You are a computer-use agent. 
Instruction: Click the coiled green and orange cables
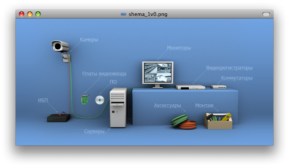(x=184, y=122)
